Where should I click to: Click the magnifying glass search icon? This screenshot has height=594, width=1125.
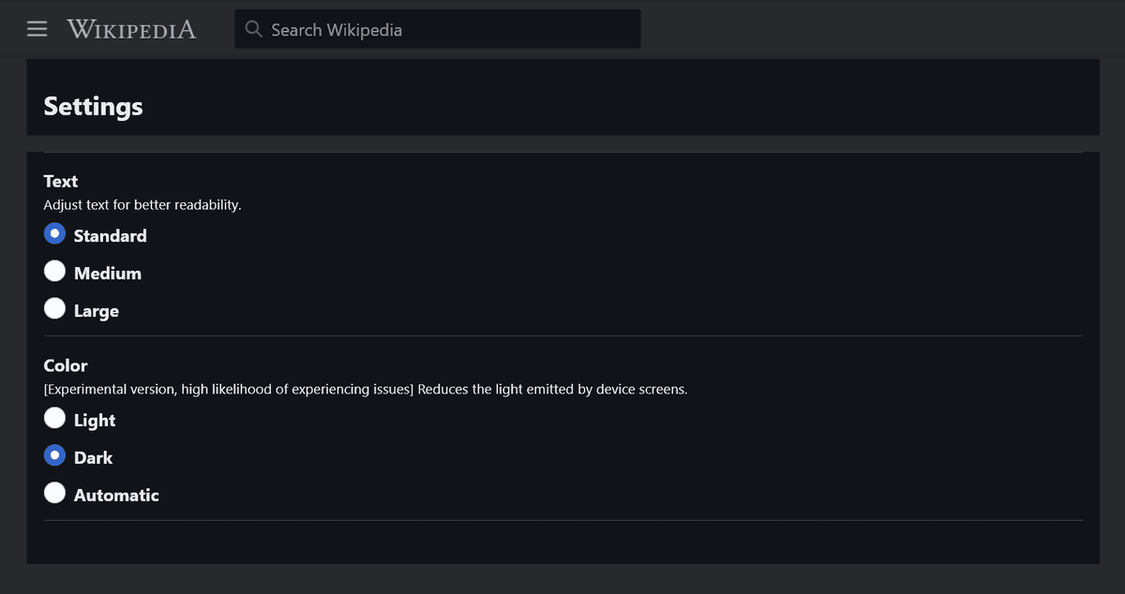point(253,29)
